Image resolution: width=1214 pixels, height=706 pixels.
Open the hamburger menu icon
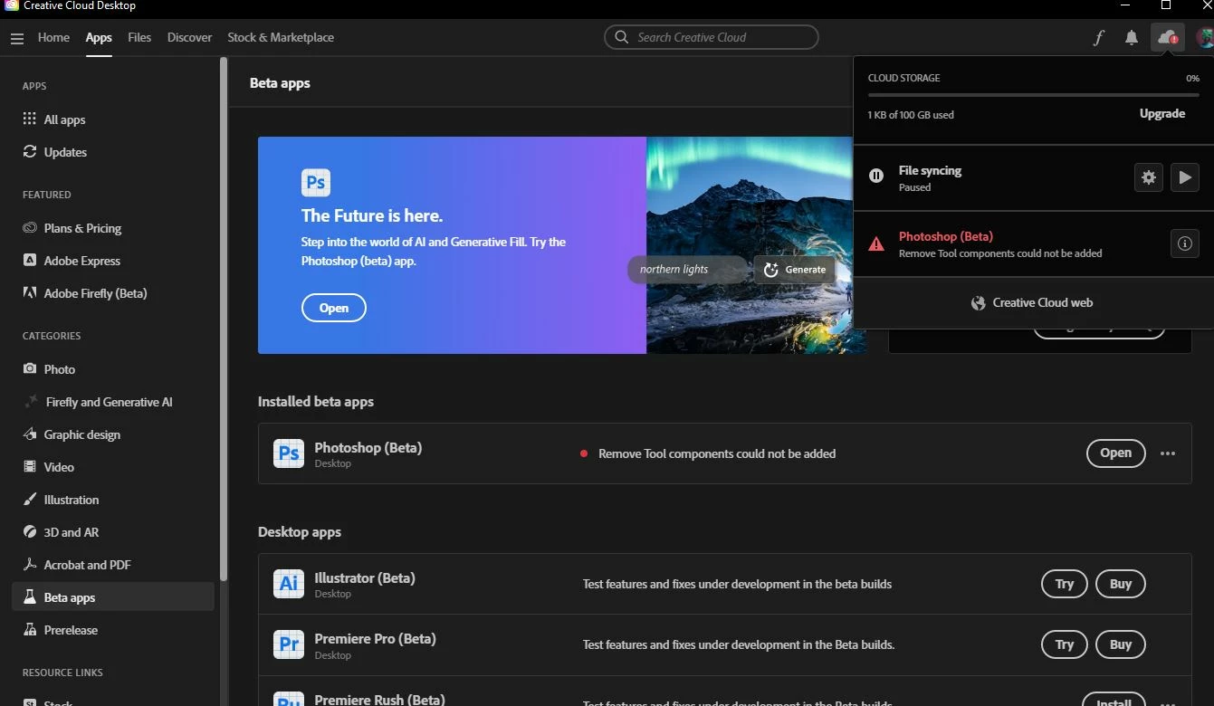16,38
